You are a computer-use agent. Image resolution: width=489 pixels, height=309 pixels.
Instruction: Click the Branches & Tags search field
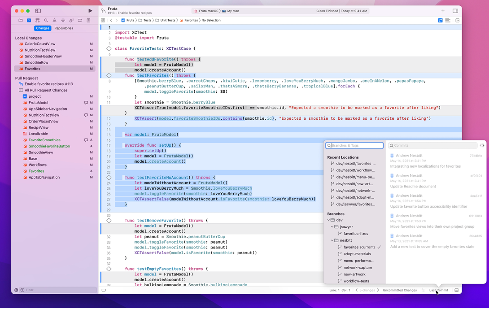tap(354, 145)
